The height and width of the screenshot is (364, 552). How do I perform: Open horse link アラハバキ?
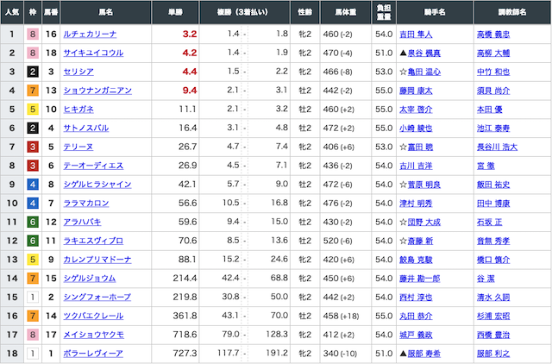click(82, 223)
